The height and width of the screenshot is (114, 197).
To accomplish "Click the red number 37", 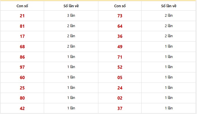I will click(x=120, y=109).
